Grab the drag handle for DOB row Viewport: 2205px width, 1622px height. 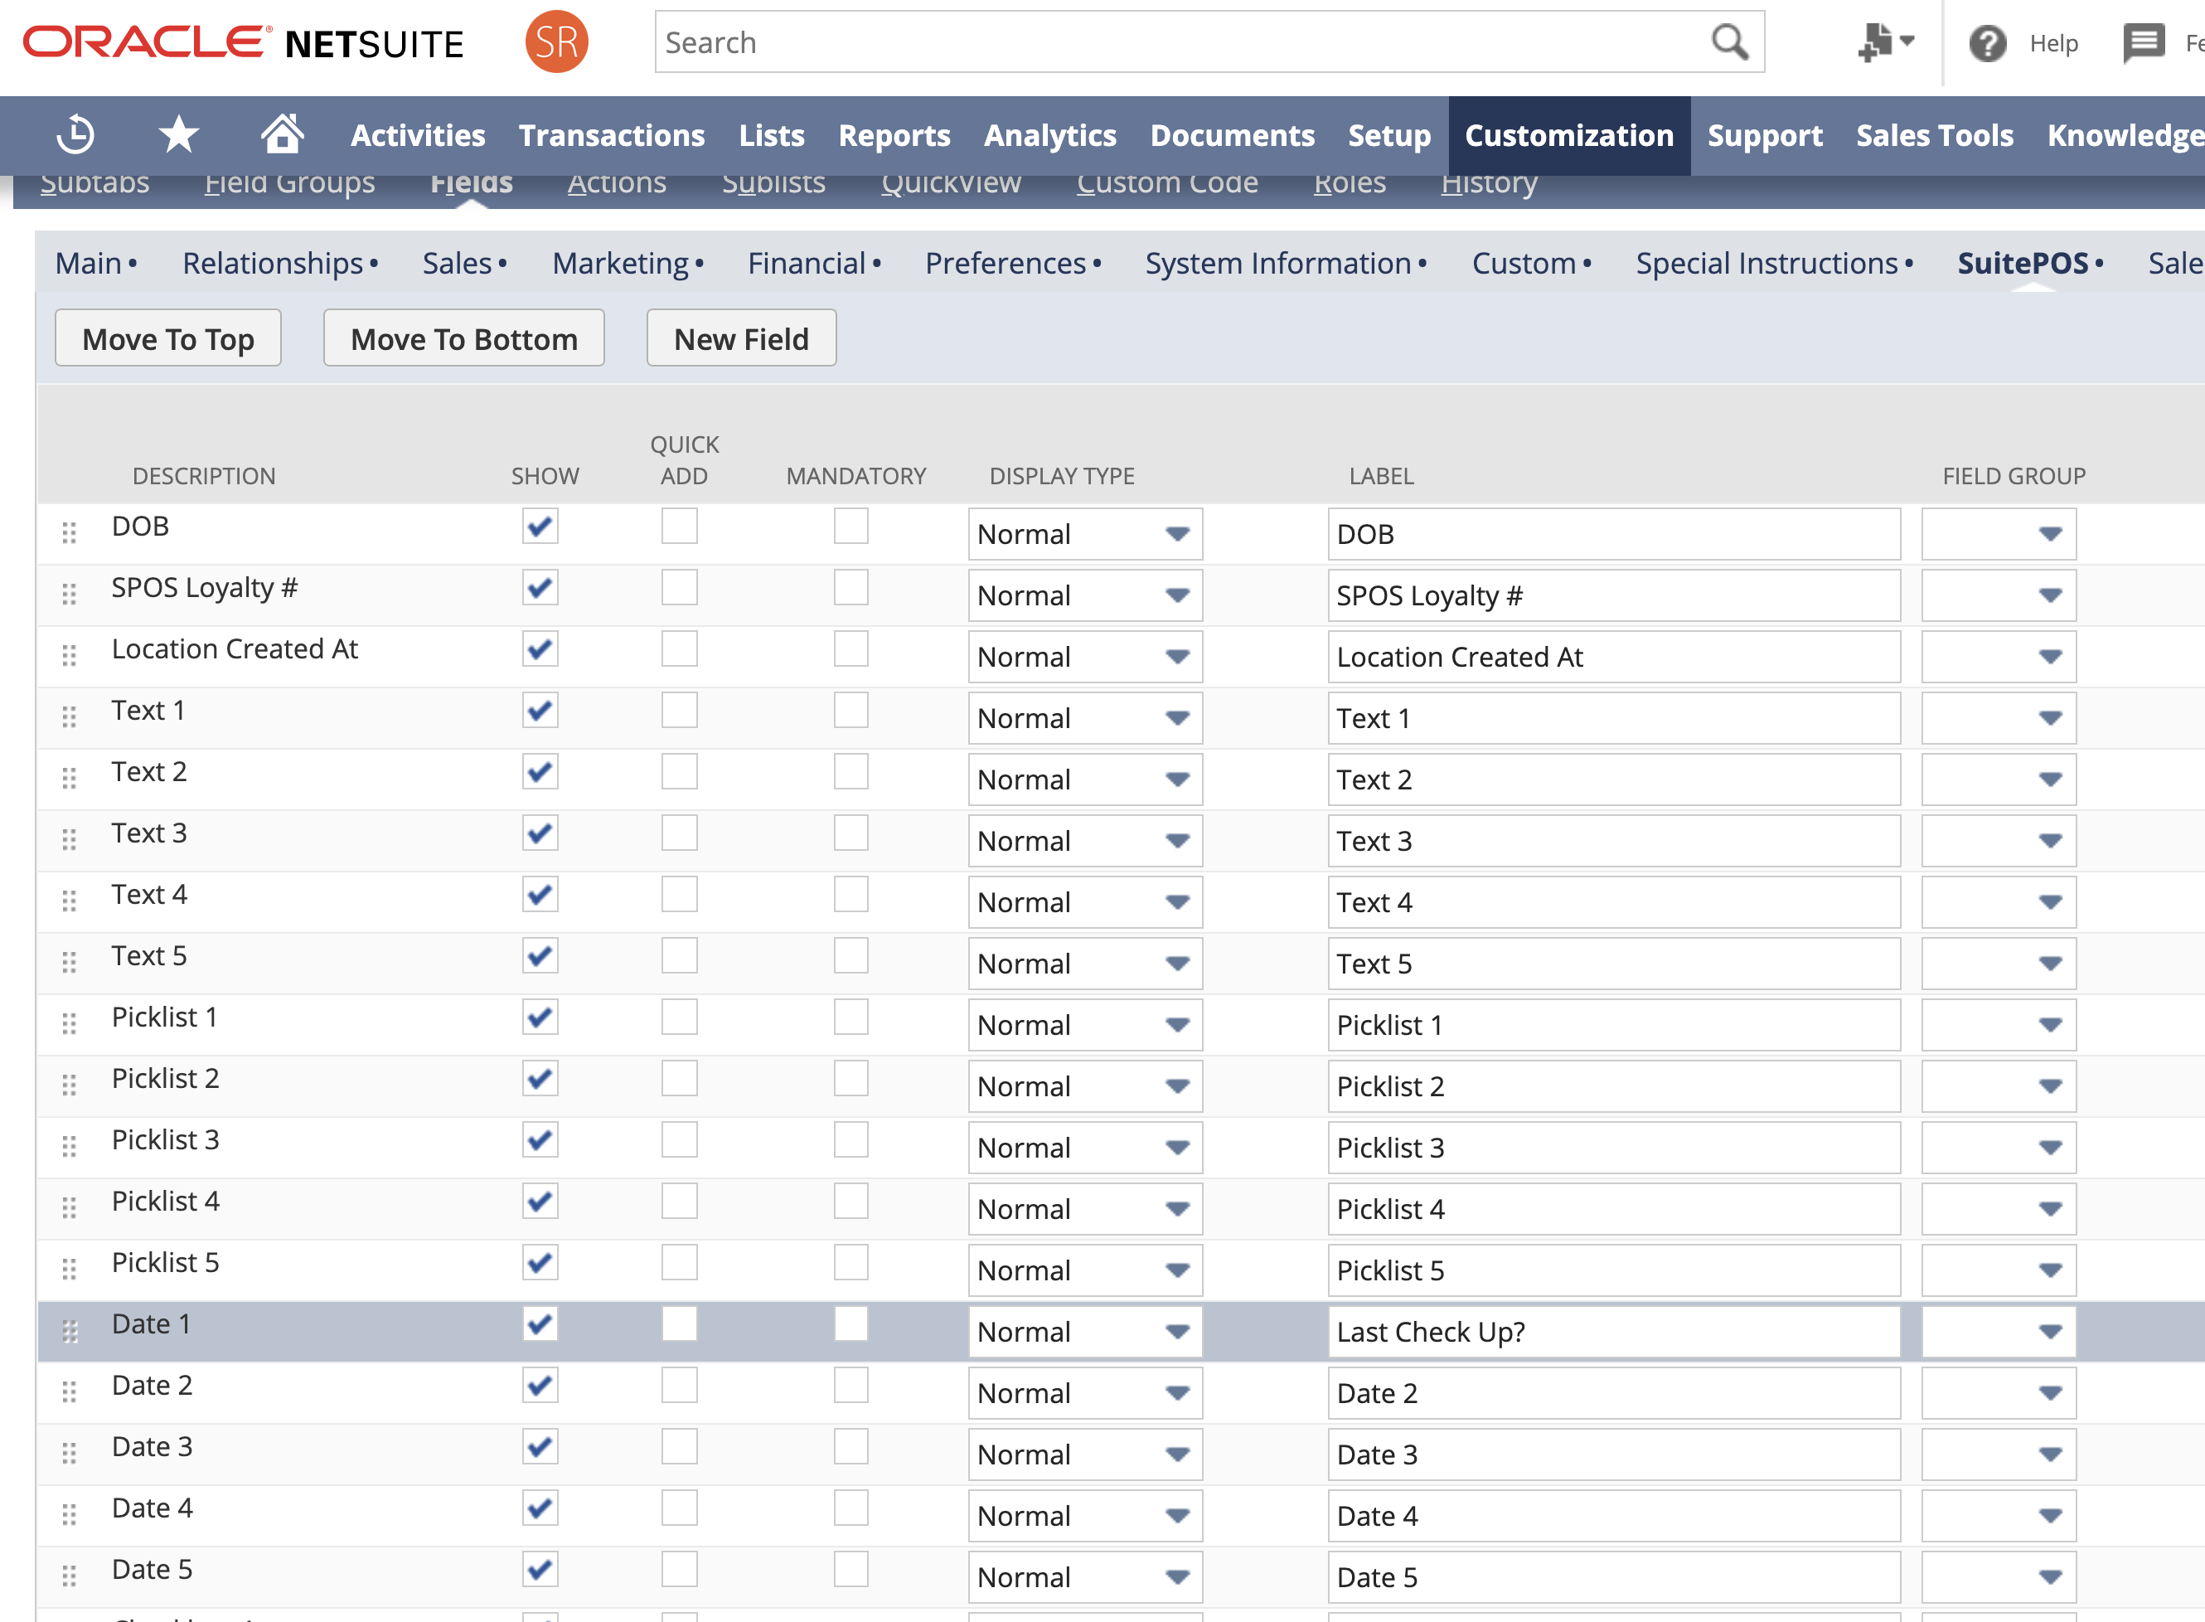[x=69, y=533]
